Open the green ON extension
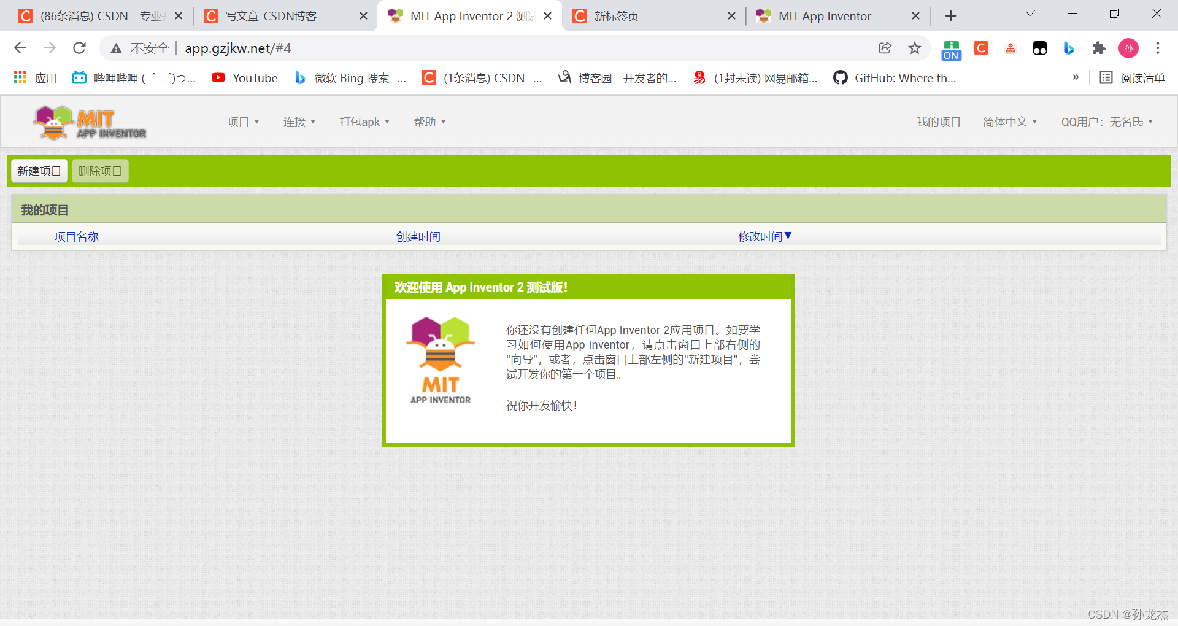1178x626 pixels. click(951, 49)
